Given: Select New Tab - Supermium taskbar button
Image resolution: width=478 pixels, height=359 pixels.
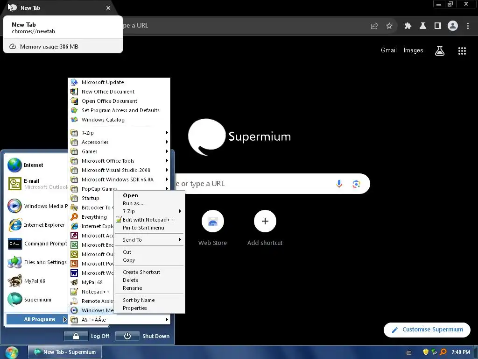Looking at the screenshot, I should pos(65,352).
